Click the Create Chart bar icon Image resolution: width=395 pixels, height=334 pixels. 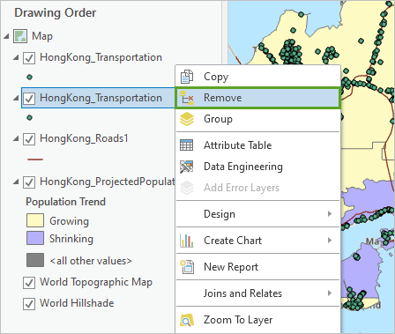[187, 241]
